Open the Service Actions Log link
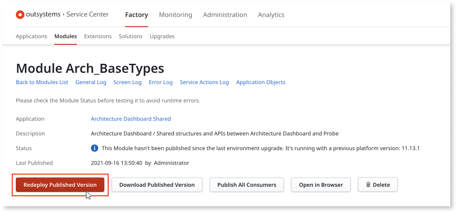 pyautogui.click(x=205, y=82)
